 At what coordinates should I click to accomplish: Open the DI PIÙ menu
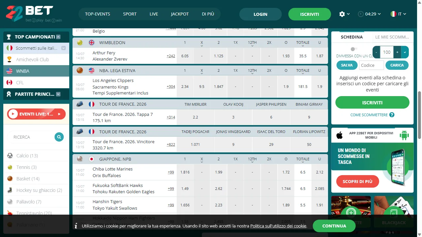click(208, 14)
